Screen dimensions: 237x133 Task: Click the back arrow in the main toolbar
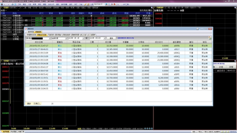(5, 4)
